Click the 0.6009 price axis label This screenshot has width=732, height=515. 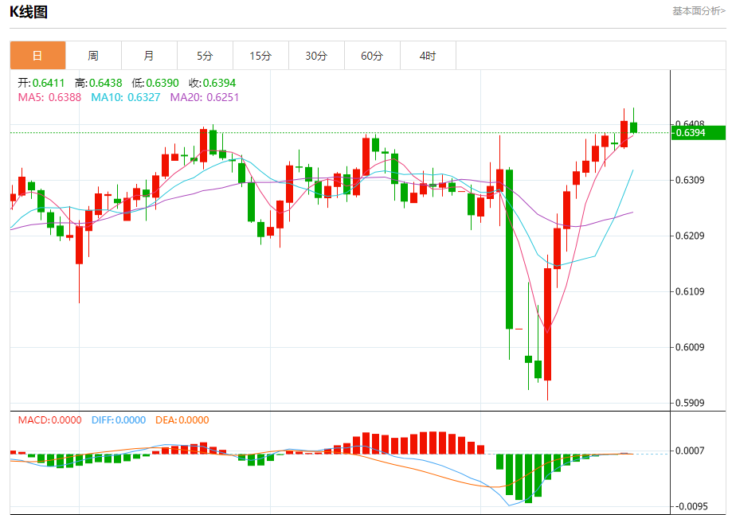point(690,347)
